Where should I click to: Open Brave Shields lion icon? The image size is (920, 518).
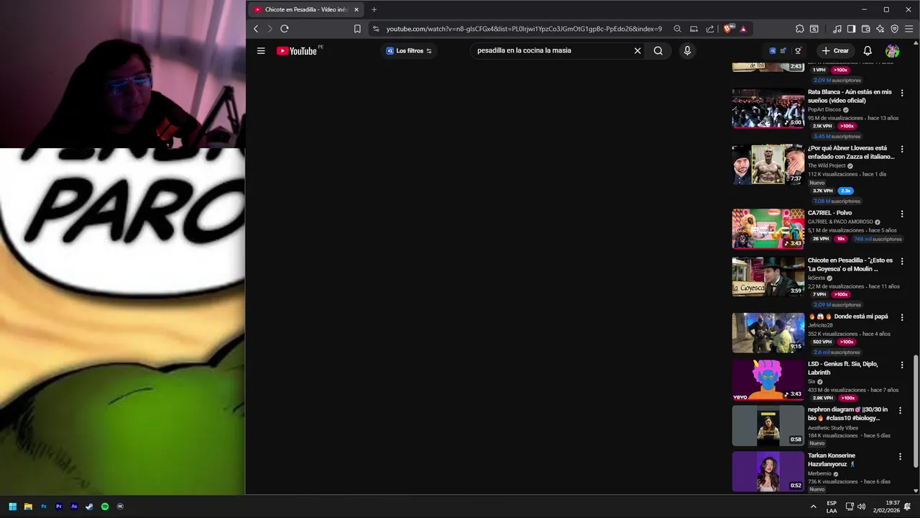point(728,29)
